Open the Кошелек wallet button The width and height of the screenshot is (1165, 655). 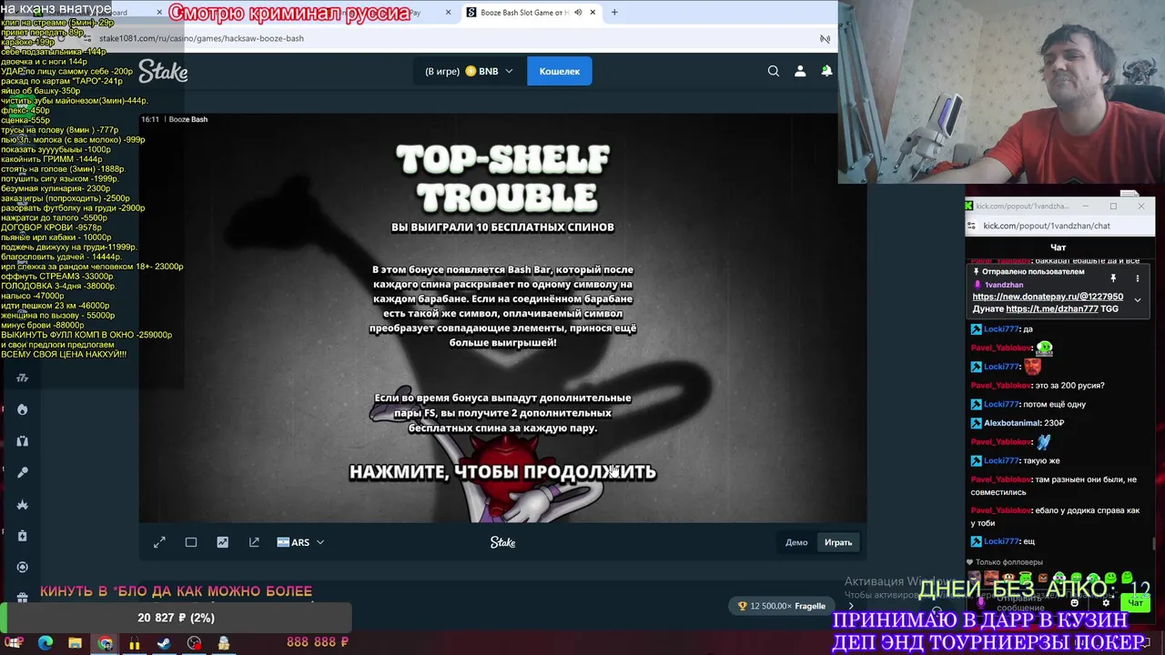tap(560, 71)
